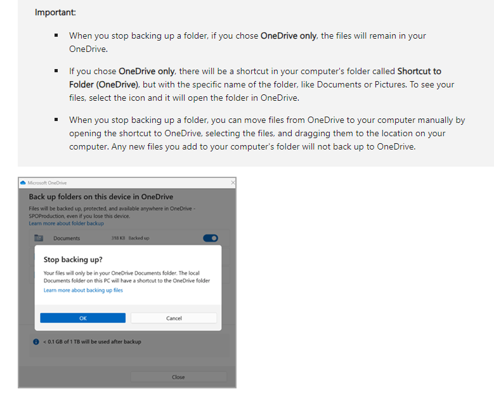Click 'Back up folders on this device in OneDrive' heading
Viewport: 494px width, 396px height.
(x=101, y=197)
